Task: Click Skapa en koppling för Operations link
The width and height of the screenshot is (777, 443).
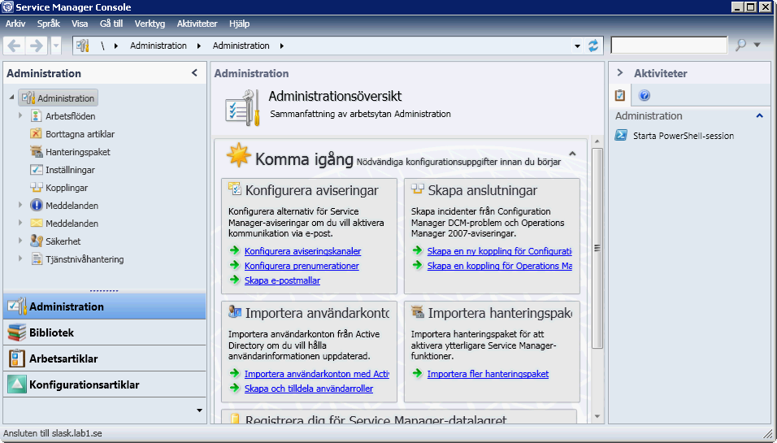Action: coord(500,266)
